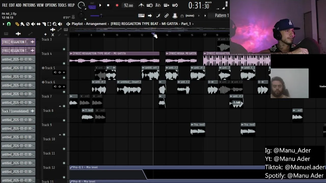
Task: Click arrow left of Pattern 1 selector
Action: point(205,16)
